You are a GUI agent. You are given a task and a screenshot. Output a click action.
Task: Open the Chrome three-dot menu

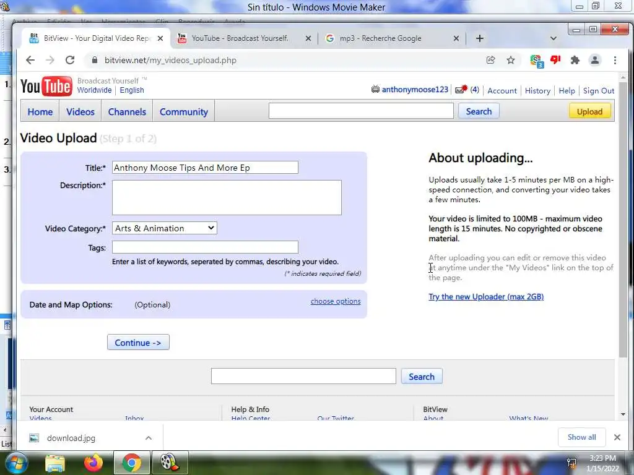click(x=615, y=60)
